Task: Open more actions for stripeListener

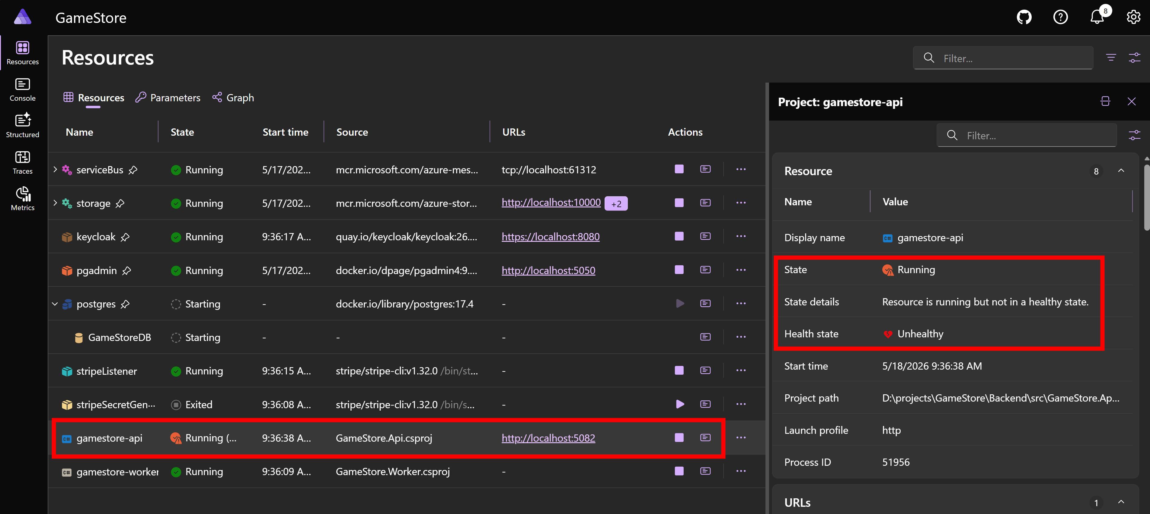Action: pyautogui.click(x=741, y=371)
